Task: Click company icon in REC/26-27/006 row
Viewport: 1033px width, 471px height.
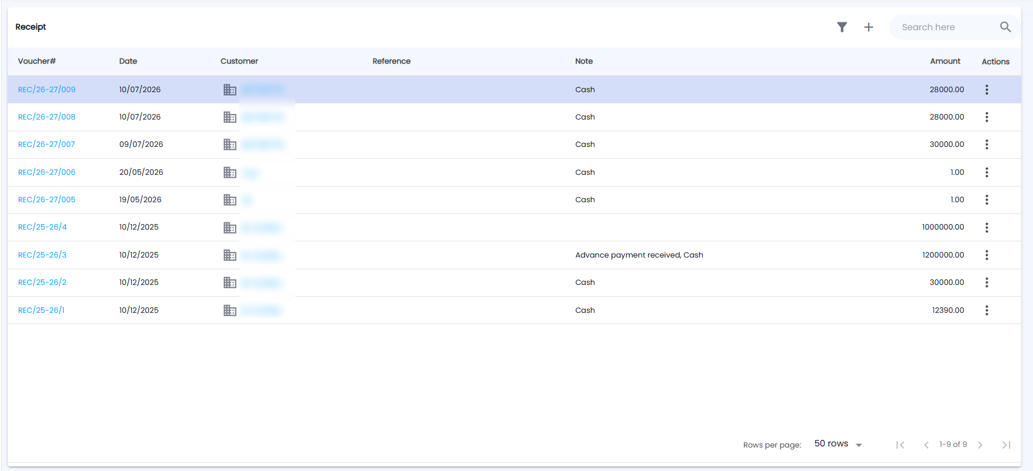Action: click(x=230, y=172)
